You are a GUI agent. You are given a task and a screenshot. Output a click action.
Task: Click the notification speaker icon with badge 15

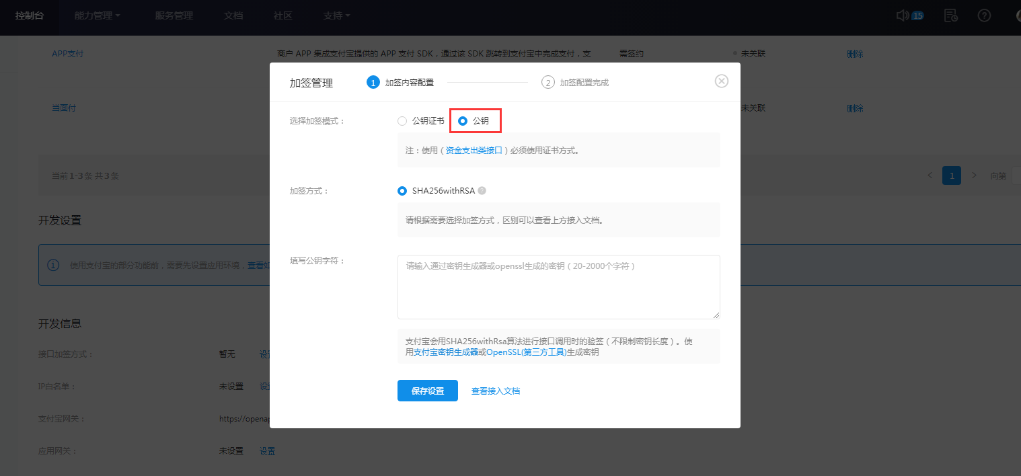(x=904, y=15)
